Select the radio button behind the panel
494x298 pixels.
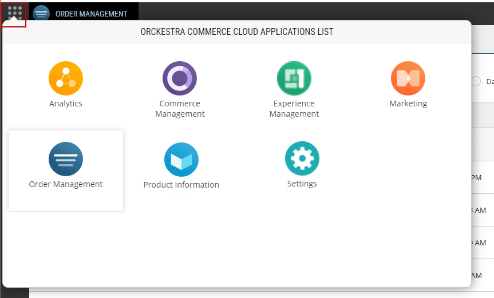(x=476, y=81)
